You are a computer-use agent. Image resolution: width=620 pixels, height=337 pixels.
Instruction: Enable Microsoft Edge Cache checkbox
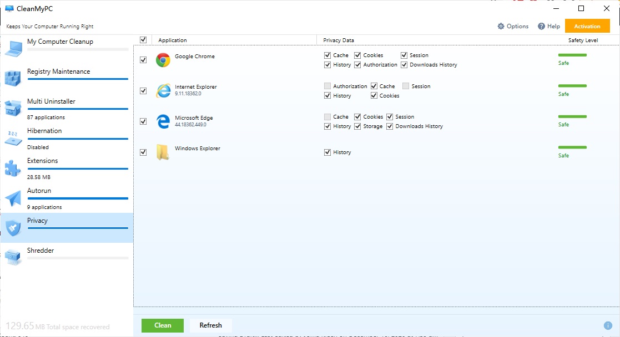point(327,117)
